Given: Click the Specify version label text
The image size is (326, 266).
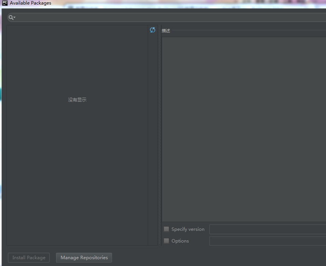Looking at the screenshot, I should [x=188, y=229].
